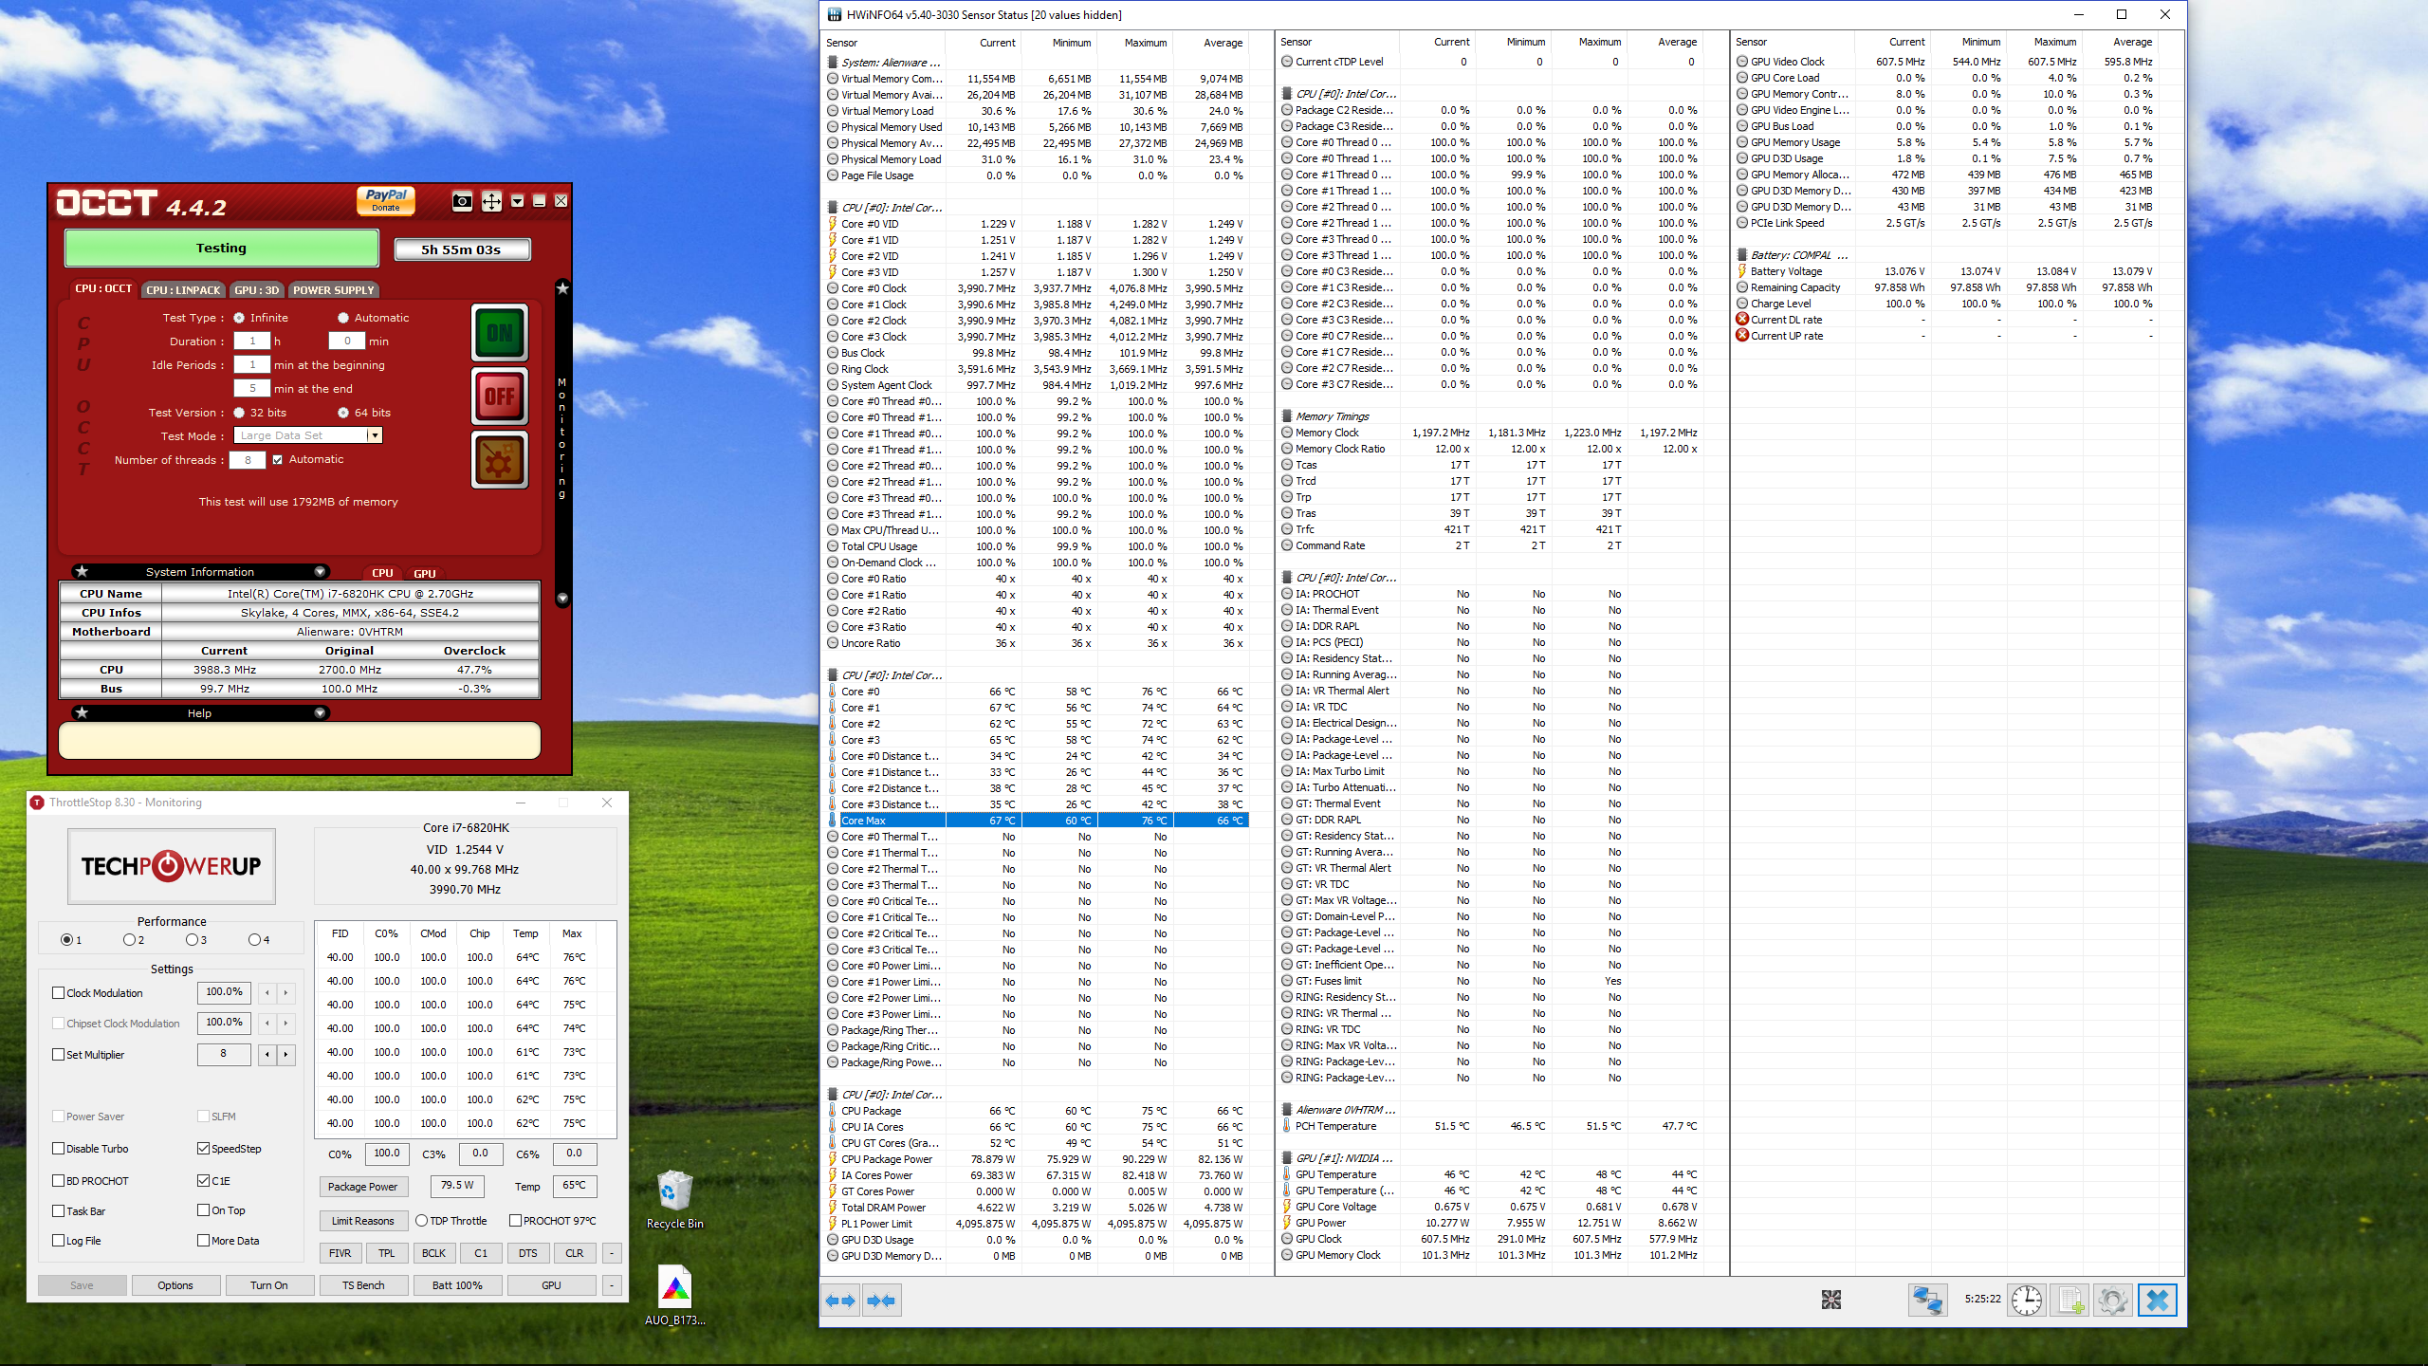The image size is (2428, 1366).
Task: Toggle Automatic number of threads checkbox
Action: (278, 460)
